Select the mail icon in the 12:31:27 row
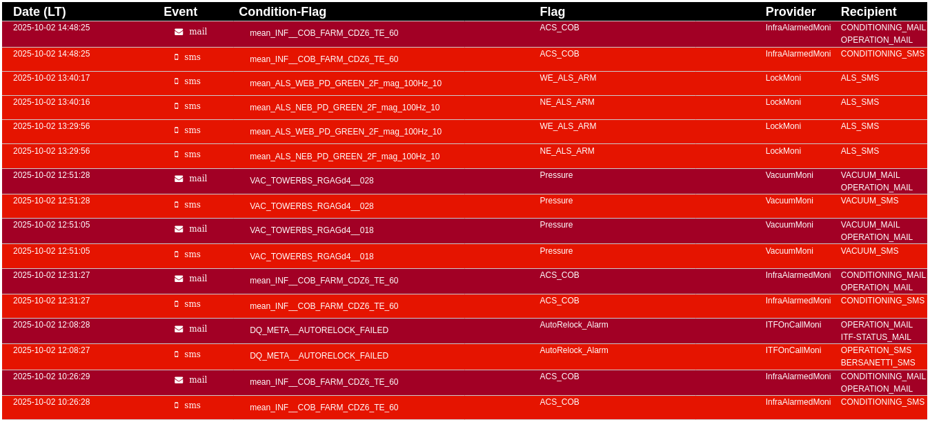930x422 pixels. tap(179, 279)
